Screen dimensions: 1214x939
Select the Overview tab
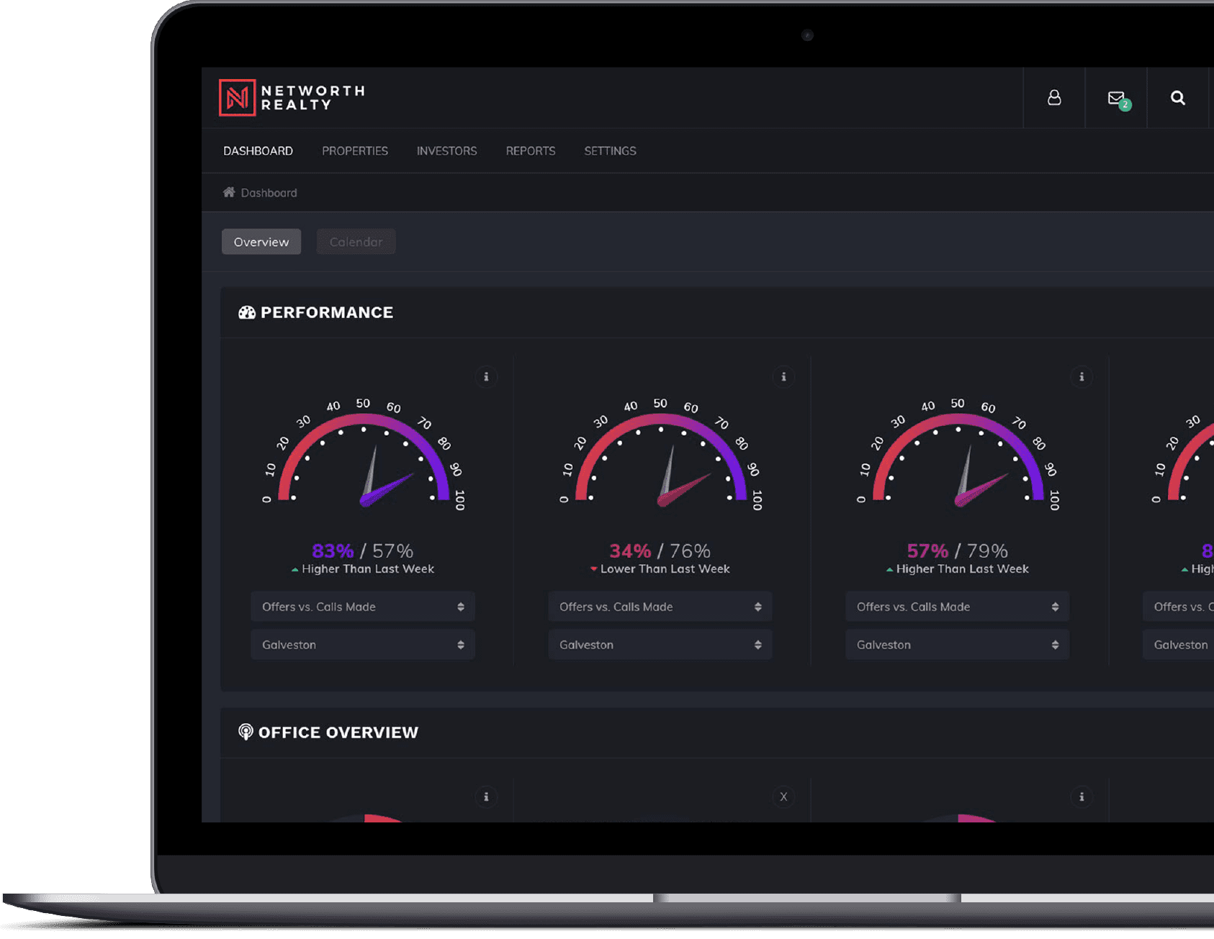pyautogui.click(x=261, y=242)
